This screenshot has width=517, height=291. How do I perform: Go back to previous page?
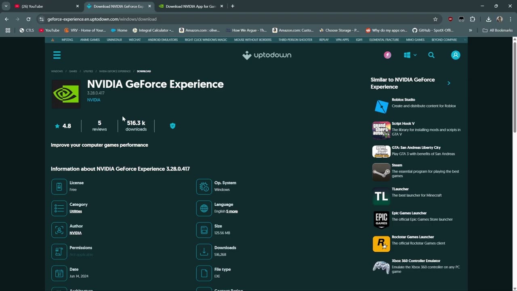pos(6,19)
